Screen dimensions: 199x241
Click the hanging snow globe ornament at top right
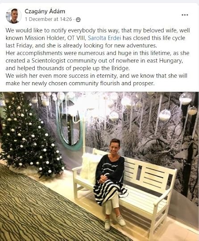(x=186, y=99)
